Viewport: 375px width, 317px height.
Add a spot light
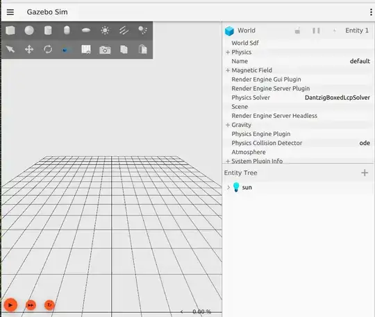tap(143, 31)
